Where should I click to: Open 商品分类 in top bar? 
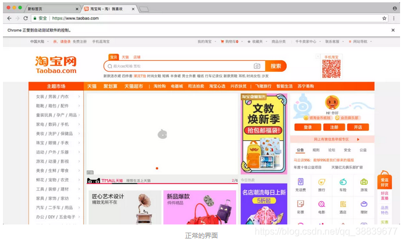pyautogui.click(x=279, y=42)
